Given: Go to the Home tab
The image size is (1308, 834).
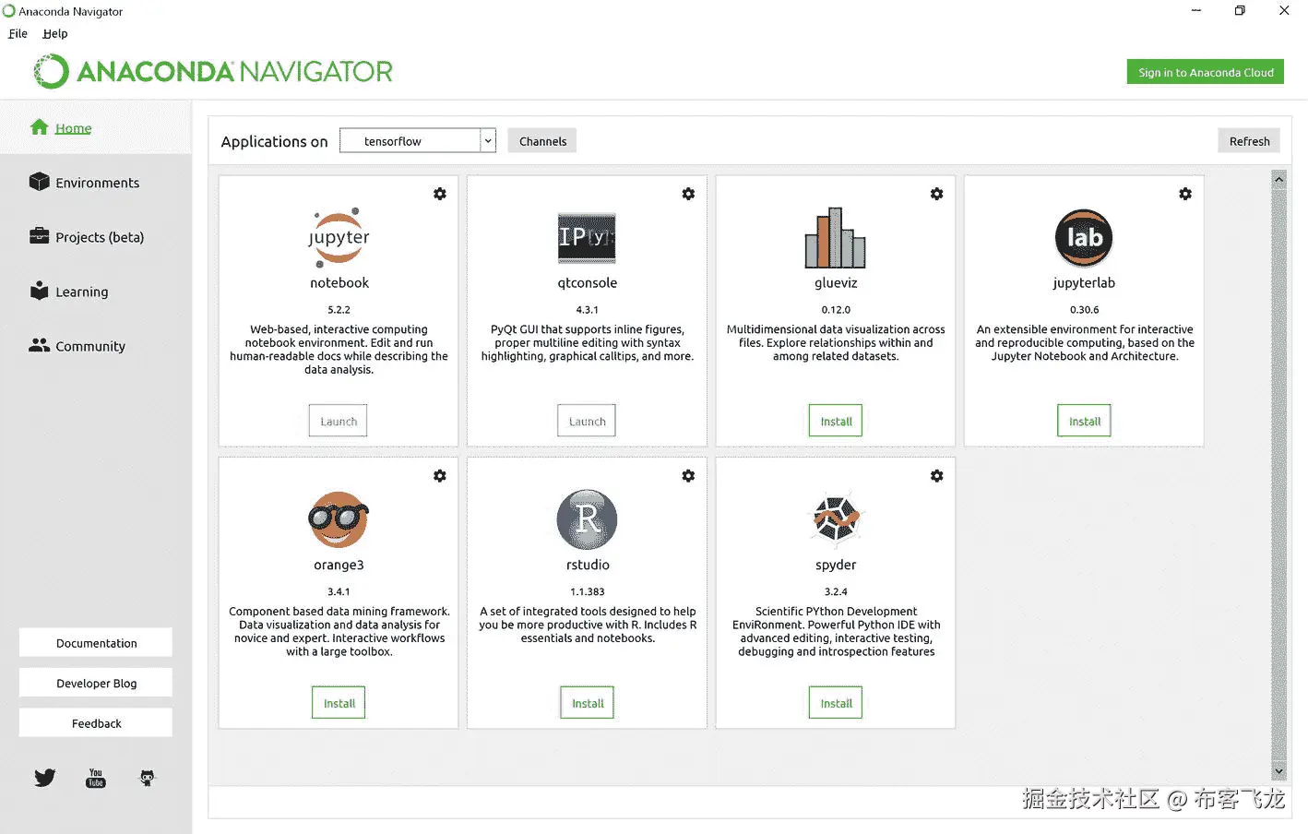Looking at the screenshot, I should [95, 127].
